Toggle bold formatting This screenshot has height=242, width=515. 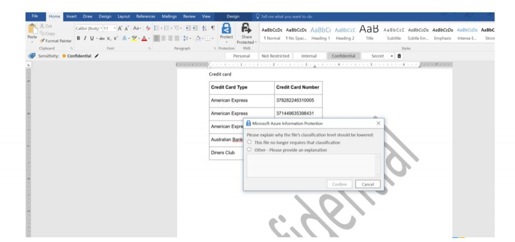point(79,39)
